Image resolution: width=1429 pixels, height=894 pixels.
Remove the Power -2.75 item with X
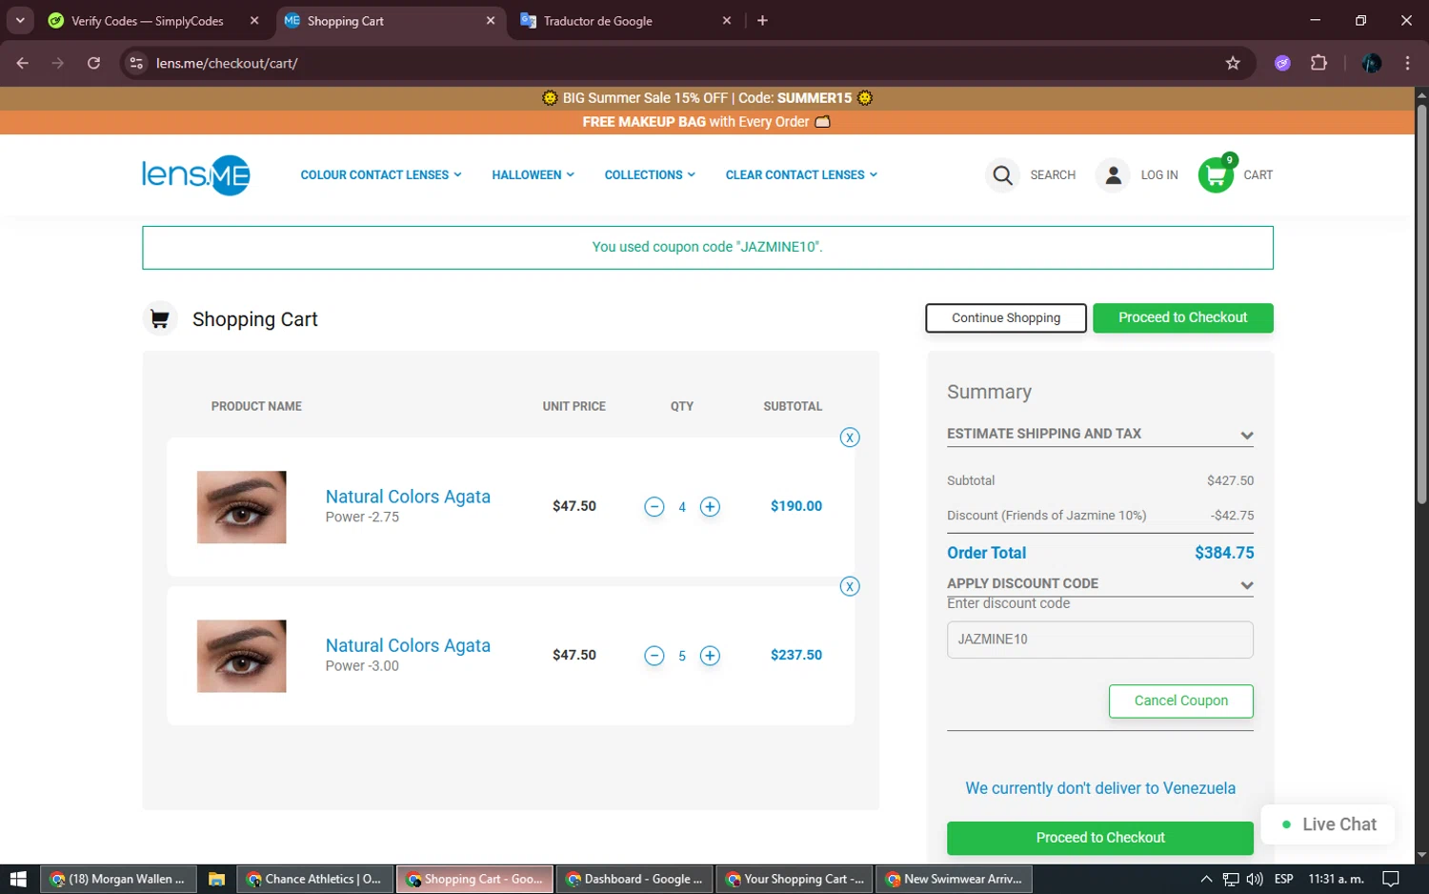[850, 437]
